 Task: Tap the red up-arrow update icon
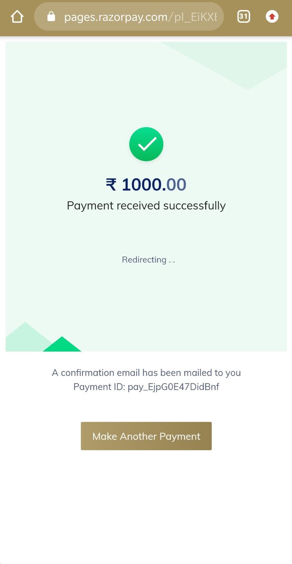pos(272,17)
